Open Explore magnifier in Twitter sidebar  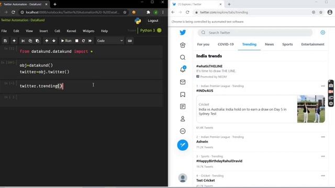pos(183,57)
